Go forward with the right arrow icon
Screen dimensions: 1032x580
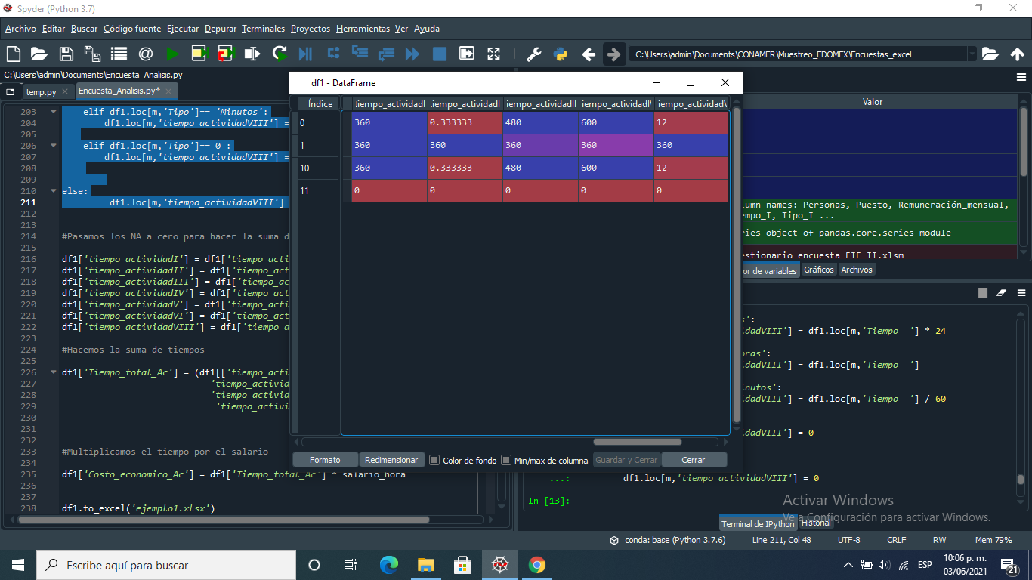[614, 54]
